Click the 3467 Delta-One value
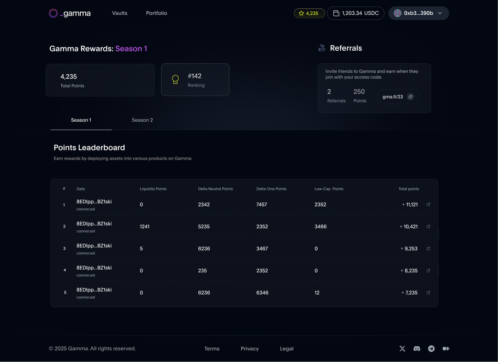This screenshot has width=498, height=362. coord(262,249)
